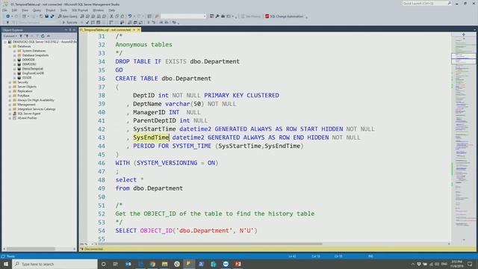
Task: Click the Execute button
Action: (69, 22)
